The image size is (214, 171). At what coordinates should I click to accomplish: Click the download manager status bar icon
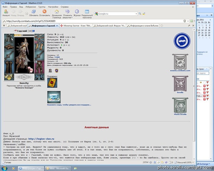click(155, 162)
